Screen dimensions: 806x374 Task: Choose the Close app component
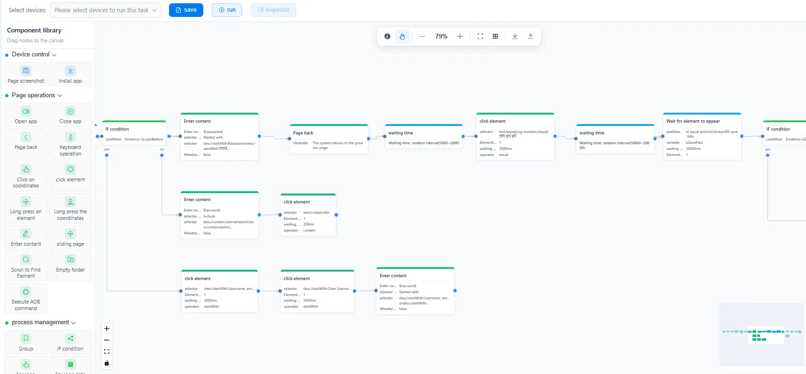coord(70,115)
